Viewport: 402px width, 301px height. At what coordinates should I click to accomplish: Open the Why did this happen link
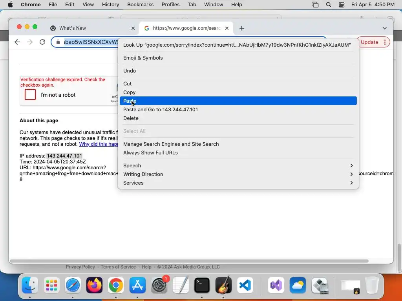click(x=99, y=144)
